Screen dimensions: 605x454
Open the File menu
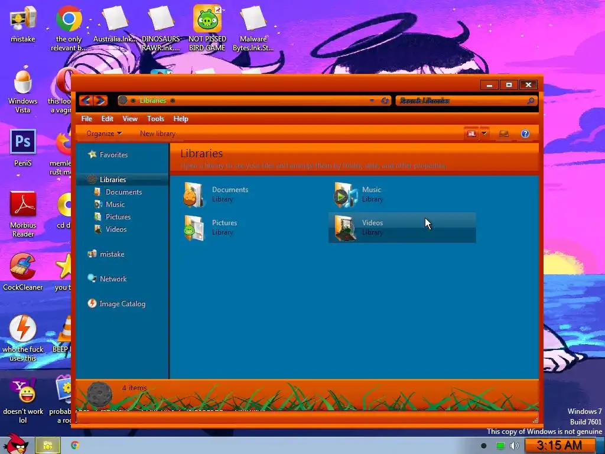point(87,119)
